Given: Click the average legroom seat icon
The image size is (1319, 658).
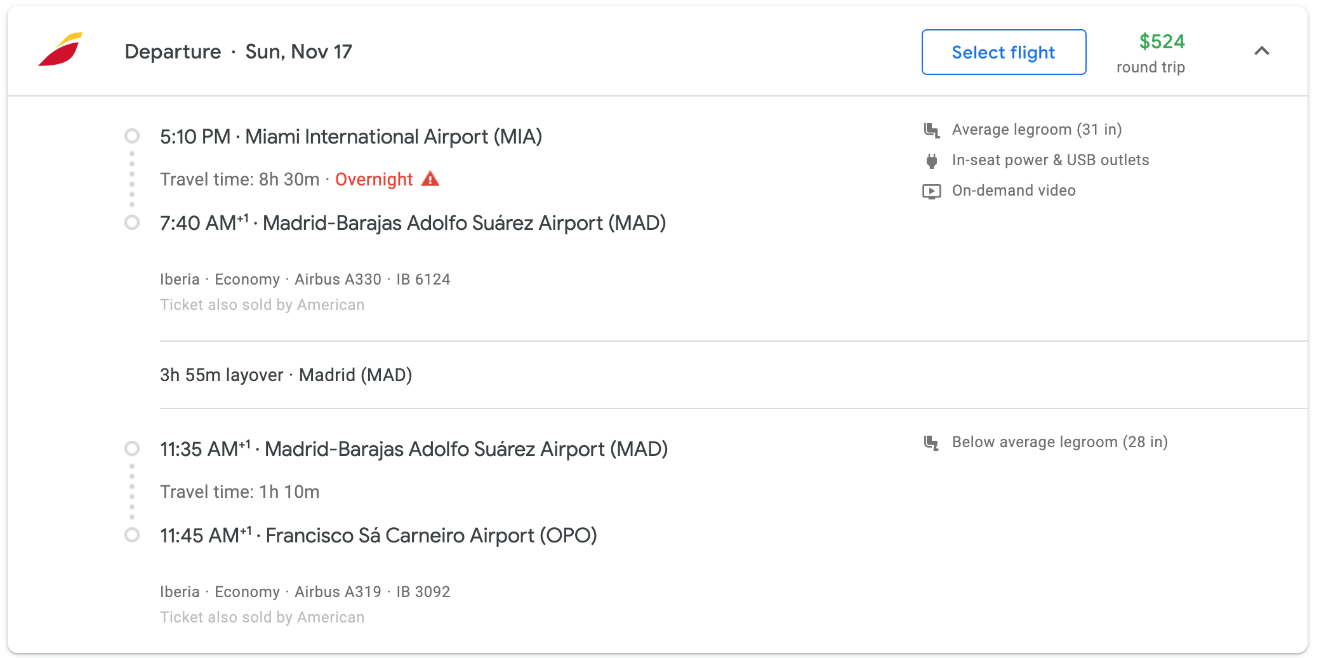Looking at the screenshot, I should pyautogui.click(x=931, y=130).
